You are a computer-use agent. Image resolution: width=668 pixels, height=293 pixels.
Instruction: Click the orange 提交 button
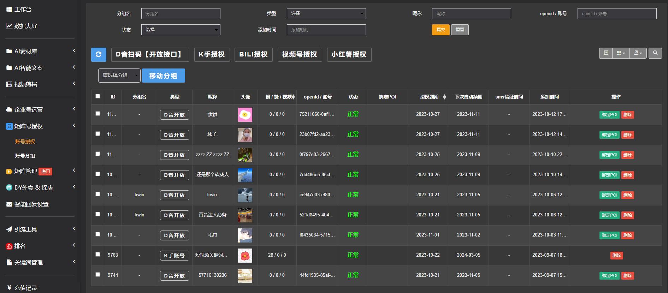pos(441,30)
